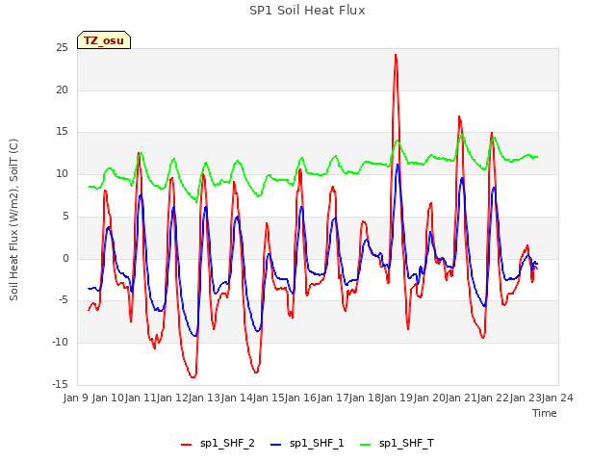Click the Jan 14 x-axis tick label
Viewport: 616px width, 462px height.
click(x=237, y=398)
